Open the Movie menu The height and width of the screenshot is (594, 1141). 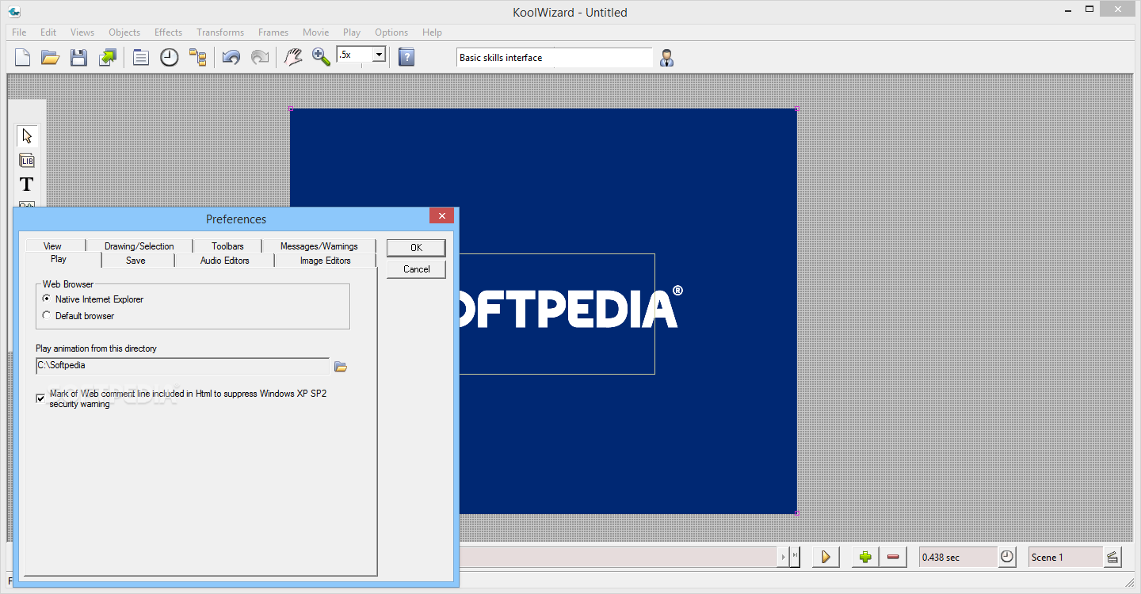[x=316, y=32]
